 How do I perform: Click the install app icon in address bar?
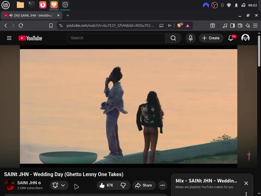pyautogui.click(x=161, y=26)
